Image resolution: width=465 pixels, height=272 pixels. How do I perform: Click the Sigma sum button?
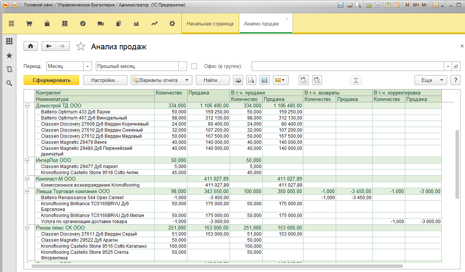click(355, 80)
